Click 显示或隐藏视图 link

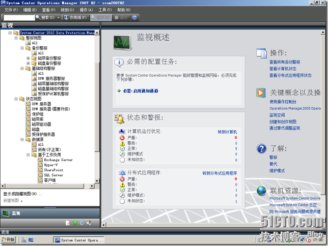coord(22,194)
